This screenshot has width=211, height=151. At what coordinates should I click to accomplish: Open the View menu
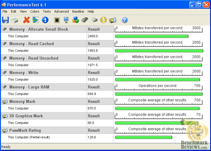coord(23,11)
